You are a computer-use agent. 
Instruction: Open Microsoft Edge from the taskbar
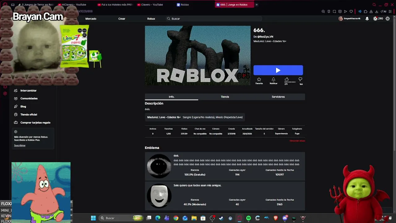pos(158,218)
